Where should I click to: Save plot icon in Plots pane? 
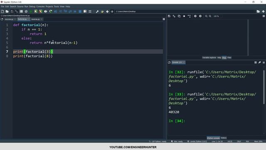[169, 16]
